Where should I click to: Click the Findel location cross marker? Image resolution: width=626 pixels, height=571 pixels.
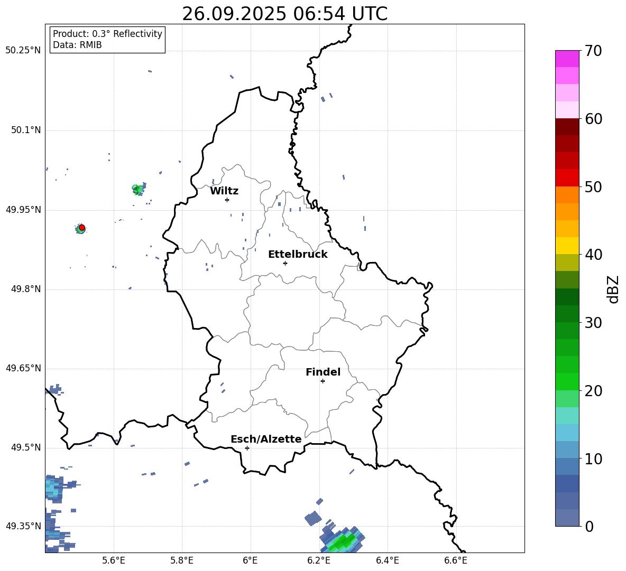pos(323,381)
